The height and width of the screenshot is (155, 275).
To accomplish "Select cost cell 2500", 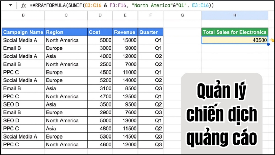I will point(100,64).
